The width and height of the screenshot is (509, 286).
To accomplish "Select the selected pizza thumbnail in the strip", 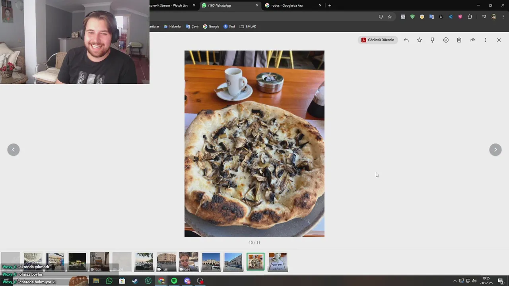I will coord(255,262).
